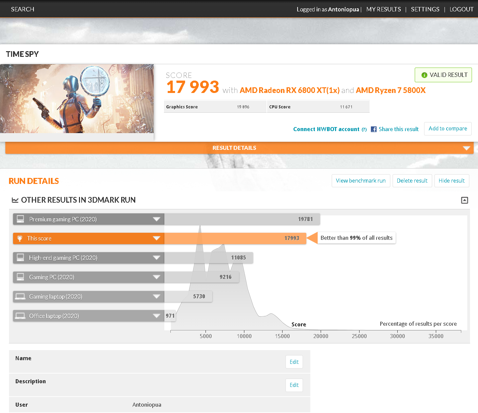Open the AMD Radeon RX 6800 XT link
This screenshot has height=413, width=478.
290,90
